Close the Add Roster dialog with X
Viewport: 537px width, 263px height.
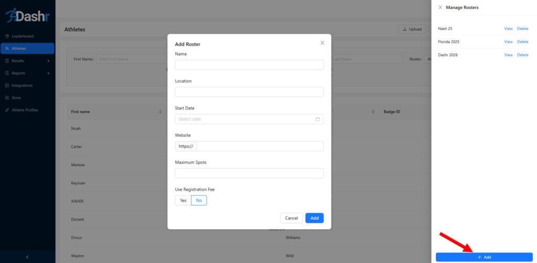pyautogui.click(x=323, y=43)
